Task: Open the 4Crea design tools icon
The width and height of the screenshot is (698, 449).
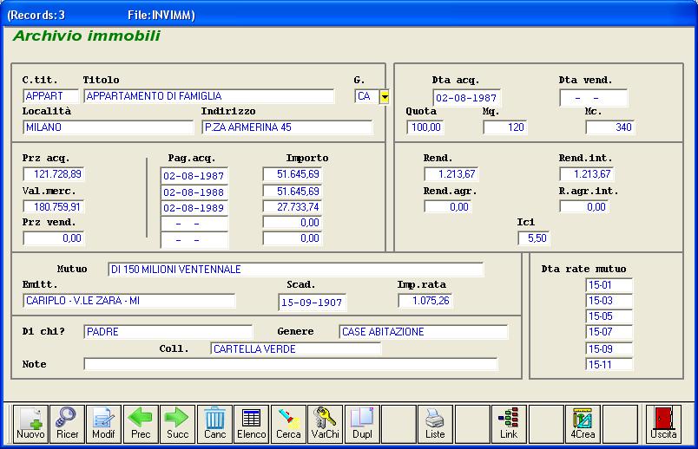Action: pos(583,424)
